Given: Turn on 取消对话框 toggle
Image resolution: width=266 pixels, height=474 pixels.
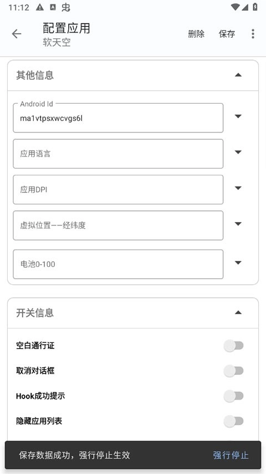Looking at the screenshot, I should click(x=233, y=371).
